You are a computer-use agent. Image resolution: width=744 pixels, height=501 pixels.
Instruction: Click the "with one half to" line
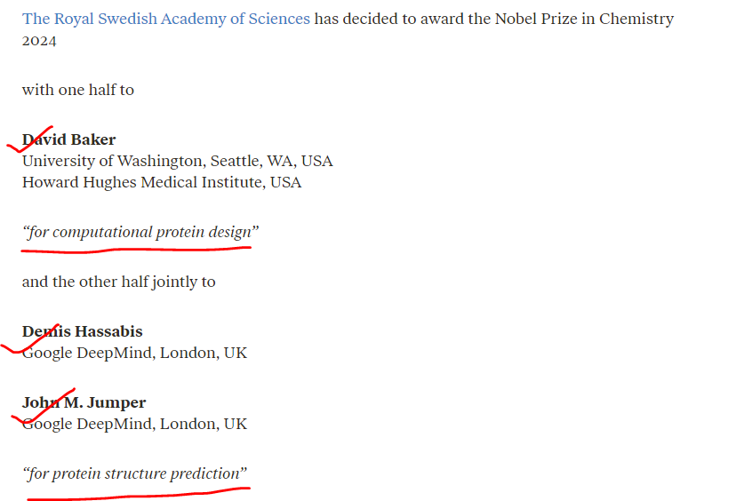(x=78, y=90)
